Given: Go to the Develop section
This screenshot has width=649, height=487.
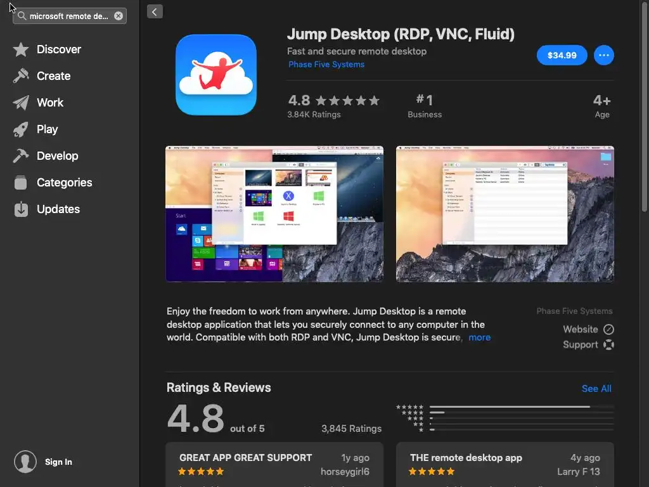Looking at the screenshot, I should (57, 156).
